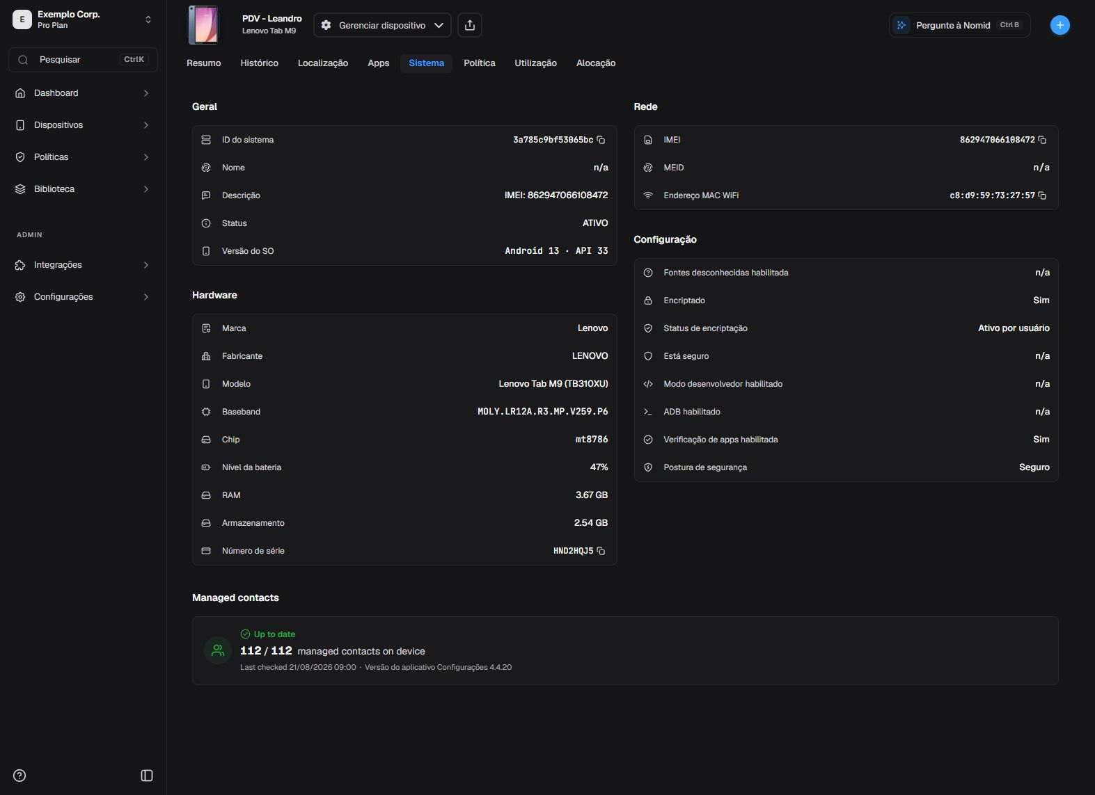
Task: Open the Gerenciar dispositivo dropdown
Action: click(x=382, y=25)
